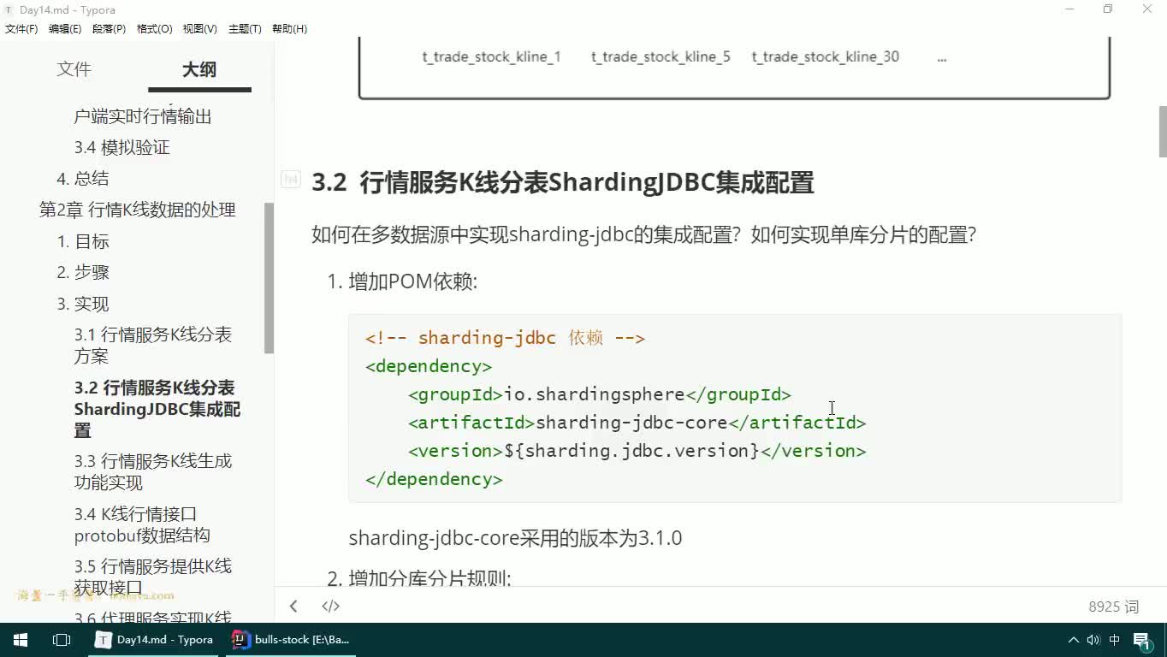Click the text t_trade_stock_kline_1

click(491, 57)
